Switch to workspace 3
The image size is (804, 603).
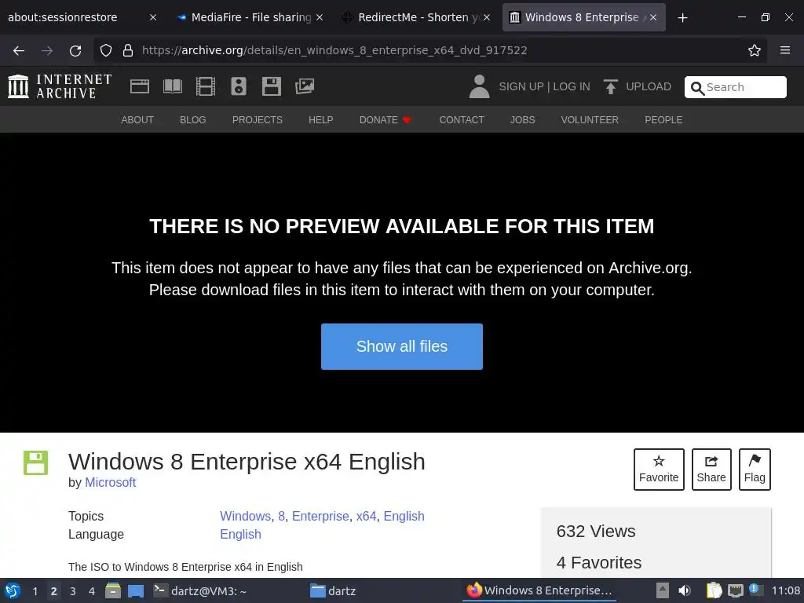click(x=73, y=591)
